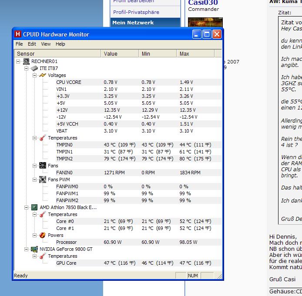Collapse the Fans group
This screenshot has width=302, height=296.
click(x=35, y=166)
